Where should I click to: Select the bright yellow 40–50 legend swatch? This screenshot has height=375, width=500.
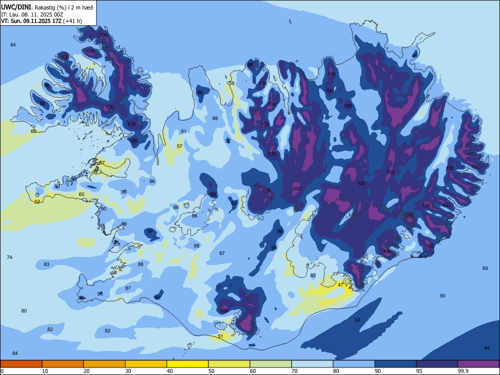187,364
